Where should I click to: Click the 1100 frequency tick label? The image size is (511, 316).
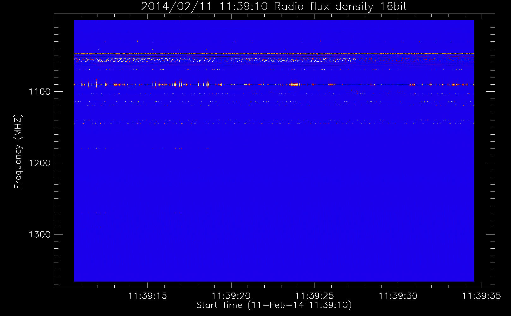(x=39, y=92)
